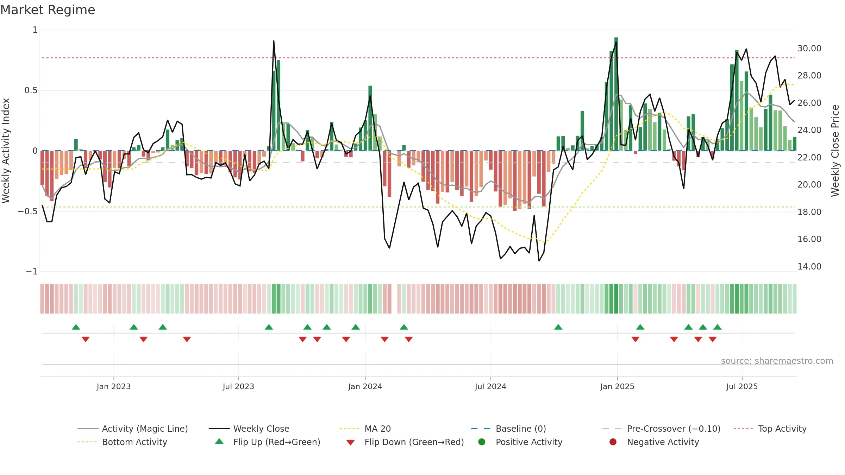The width and height of the screenshot is (845, 475).
Task: Toggle the Baseline (0) legend entry
Action: pyautogui.click(x=508, y=429)
